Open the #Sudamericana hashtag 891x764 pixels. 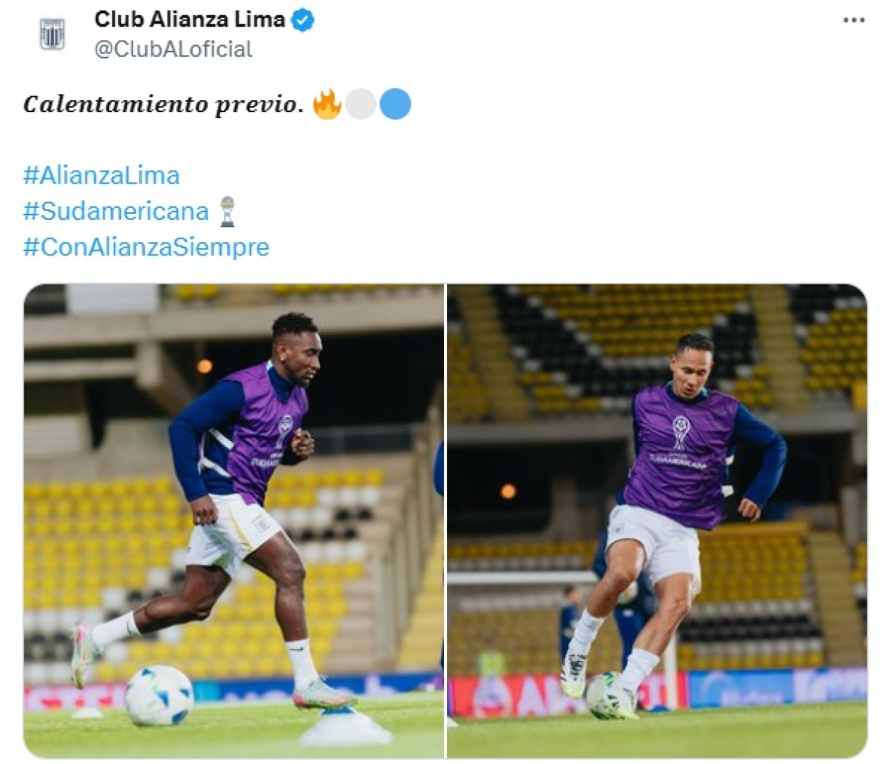click(117, 211)
